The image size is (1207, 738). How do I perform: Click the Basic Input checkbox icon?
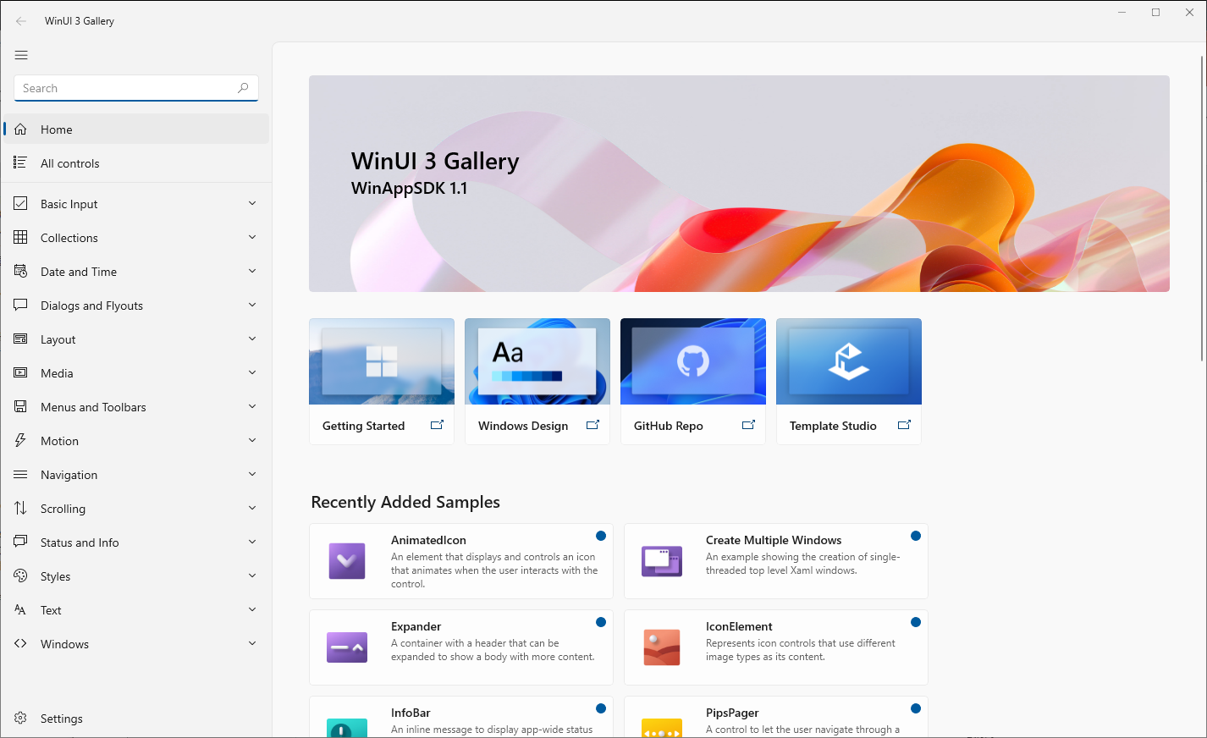pos(21,203)
